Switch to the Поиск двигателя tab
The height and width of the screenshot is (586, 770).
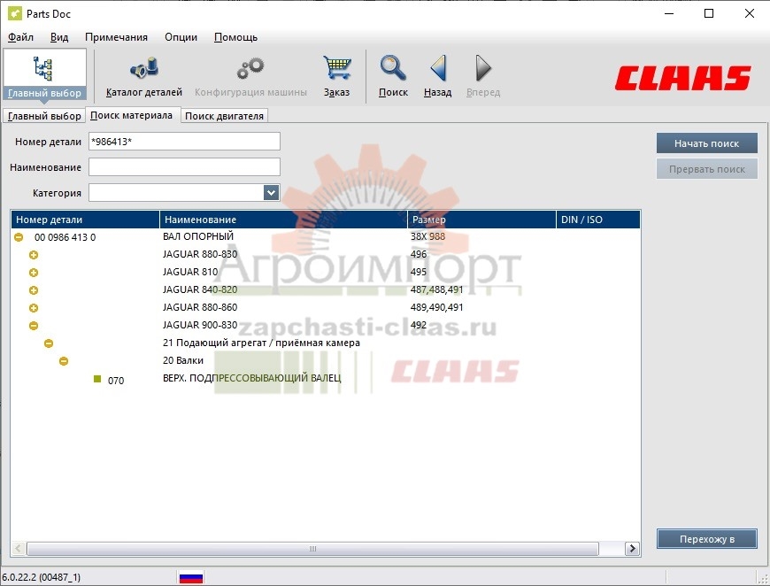(224, 116)
